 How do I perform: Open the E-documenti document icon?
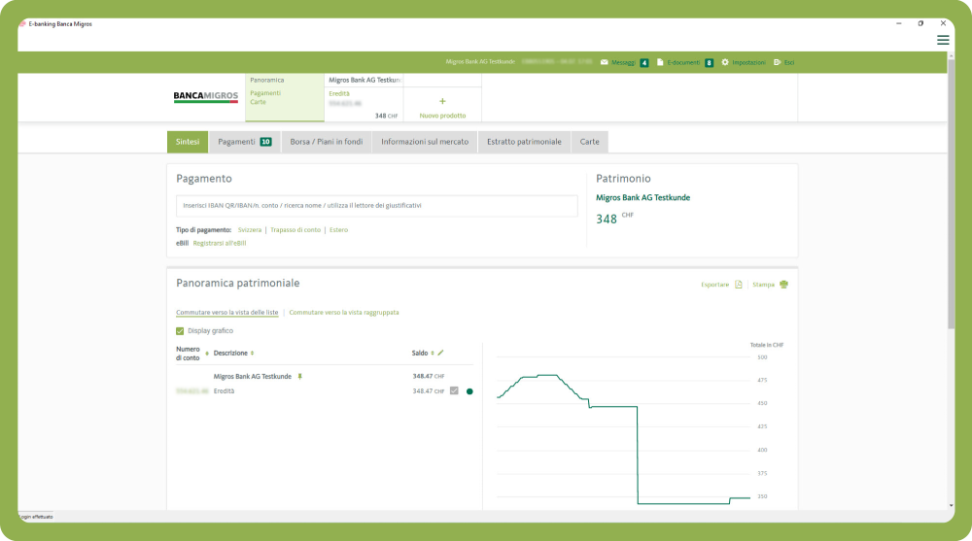pos(660,62)
